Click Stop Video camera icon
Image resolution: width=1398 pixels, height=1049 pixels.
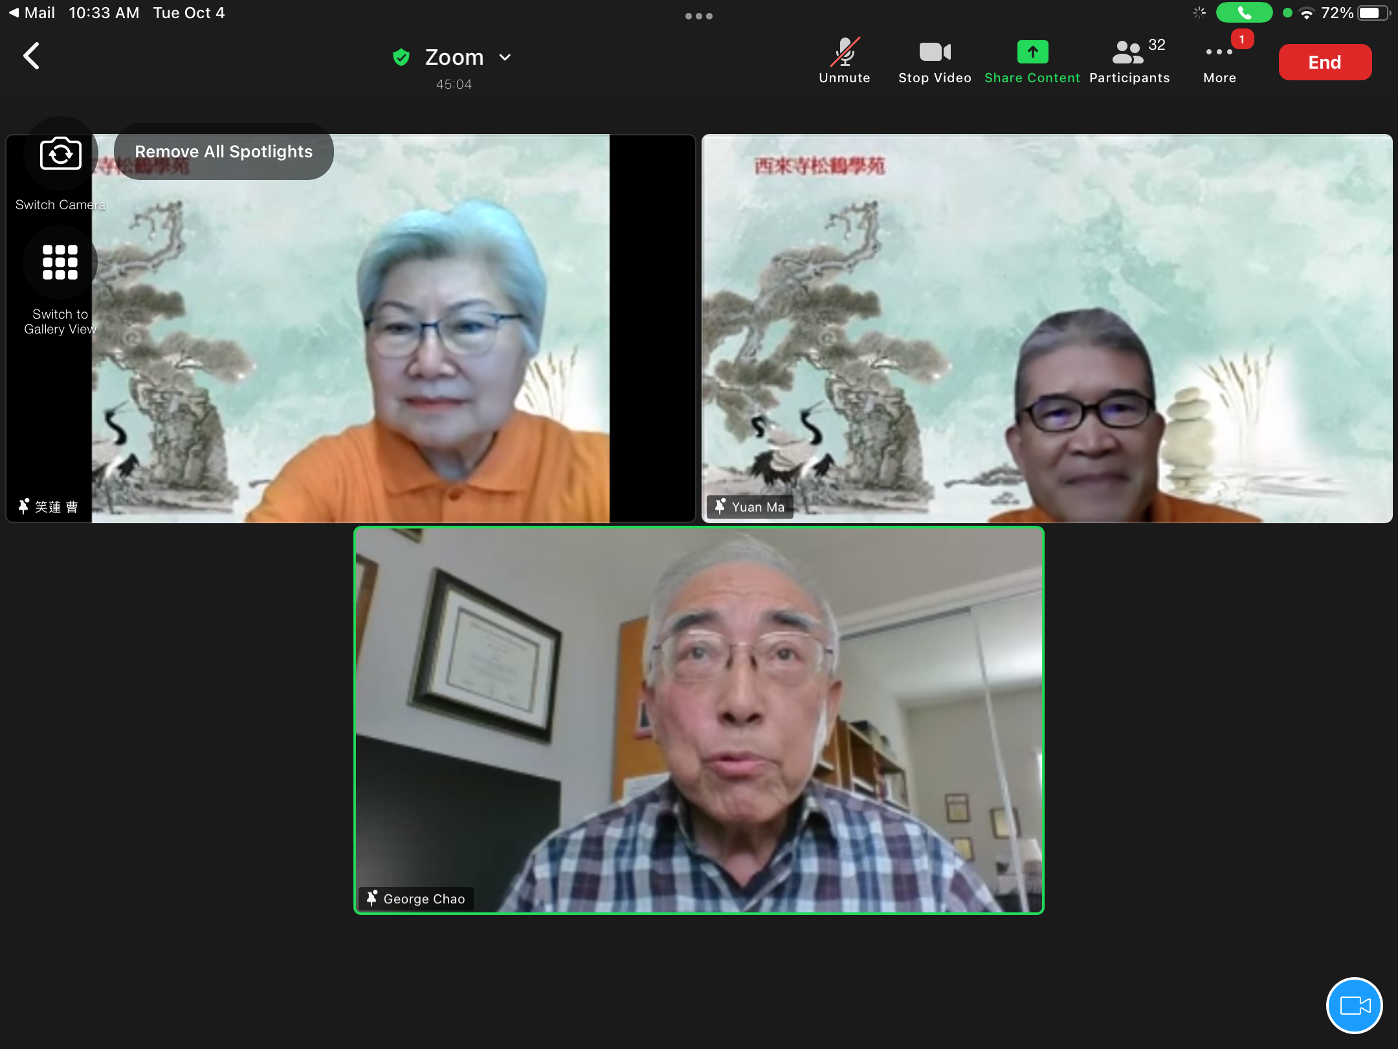(935, 53)
